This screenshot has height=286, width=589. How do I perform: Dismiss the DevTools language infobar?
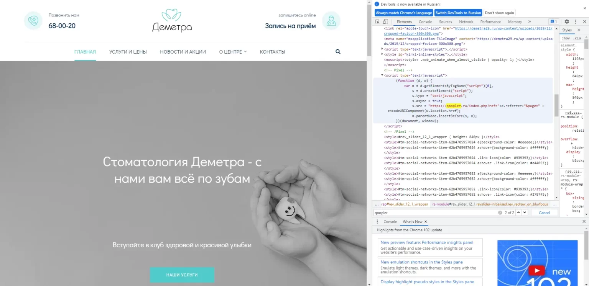[584, 8]
